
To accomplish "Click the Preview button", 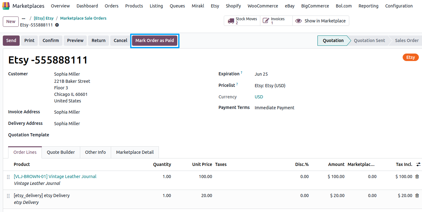I will point(75,40).
